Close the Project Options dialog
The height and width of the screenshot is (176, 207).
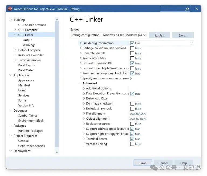click(x=197, y=9)
